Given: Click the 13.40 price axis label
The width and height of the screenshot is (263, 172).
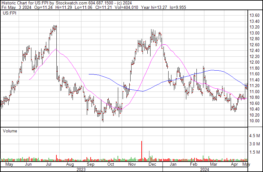Looking at the screenshot, I should 254,21.
